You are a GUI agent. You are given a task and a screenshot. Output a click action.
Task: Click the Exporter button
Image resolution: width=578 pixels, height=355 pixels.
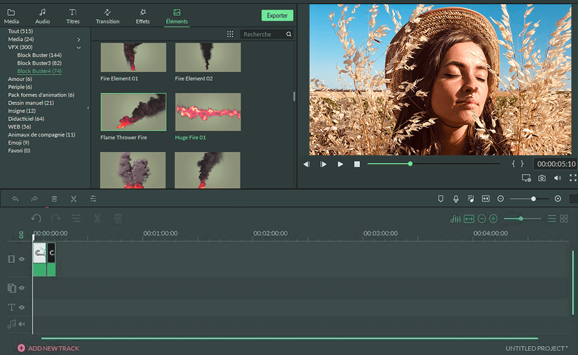coord(277,15)
